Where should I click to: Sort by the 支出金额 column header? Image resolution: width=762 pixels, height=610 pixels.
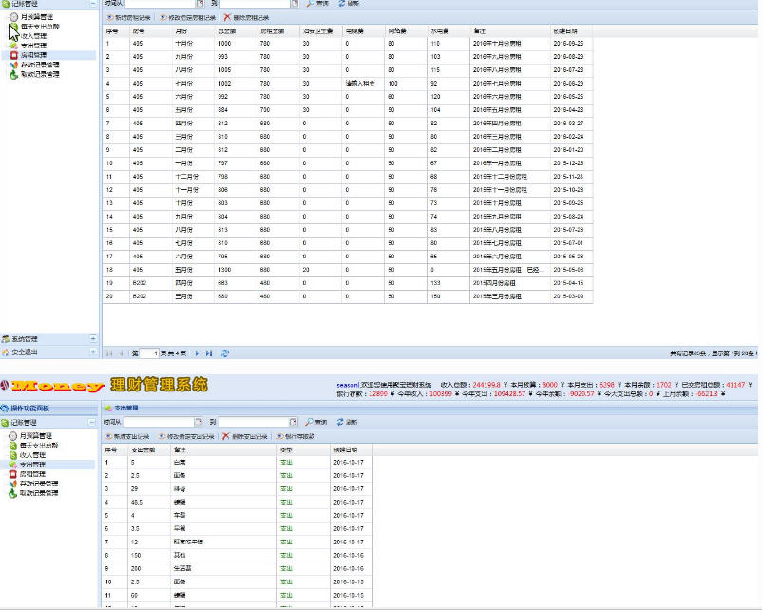point(143,448)
